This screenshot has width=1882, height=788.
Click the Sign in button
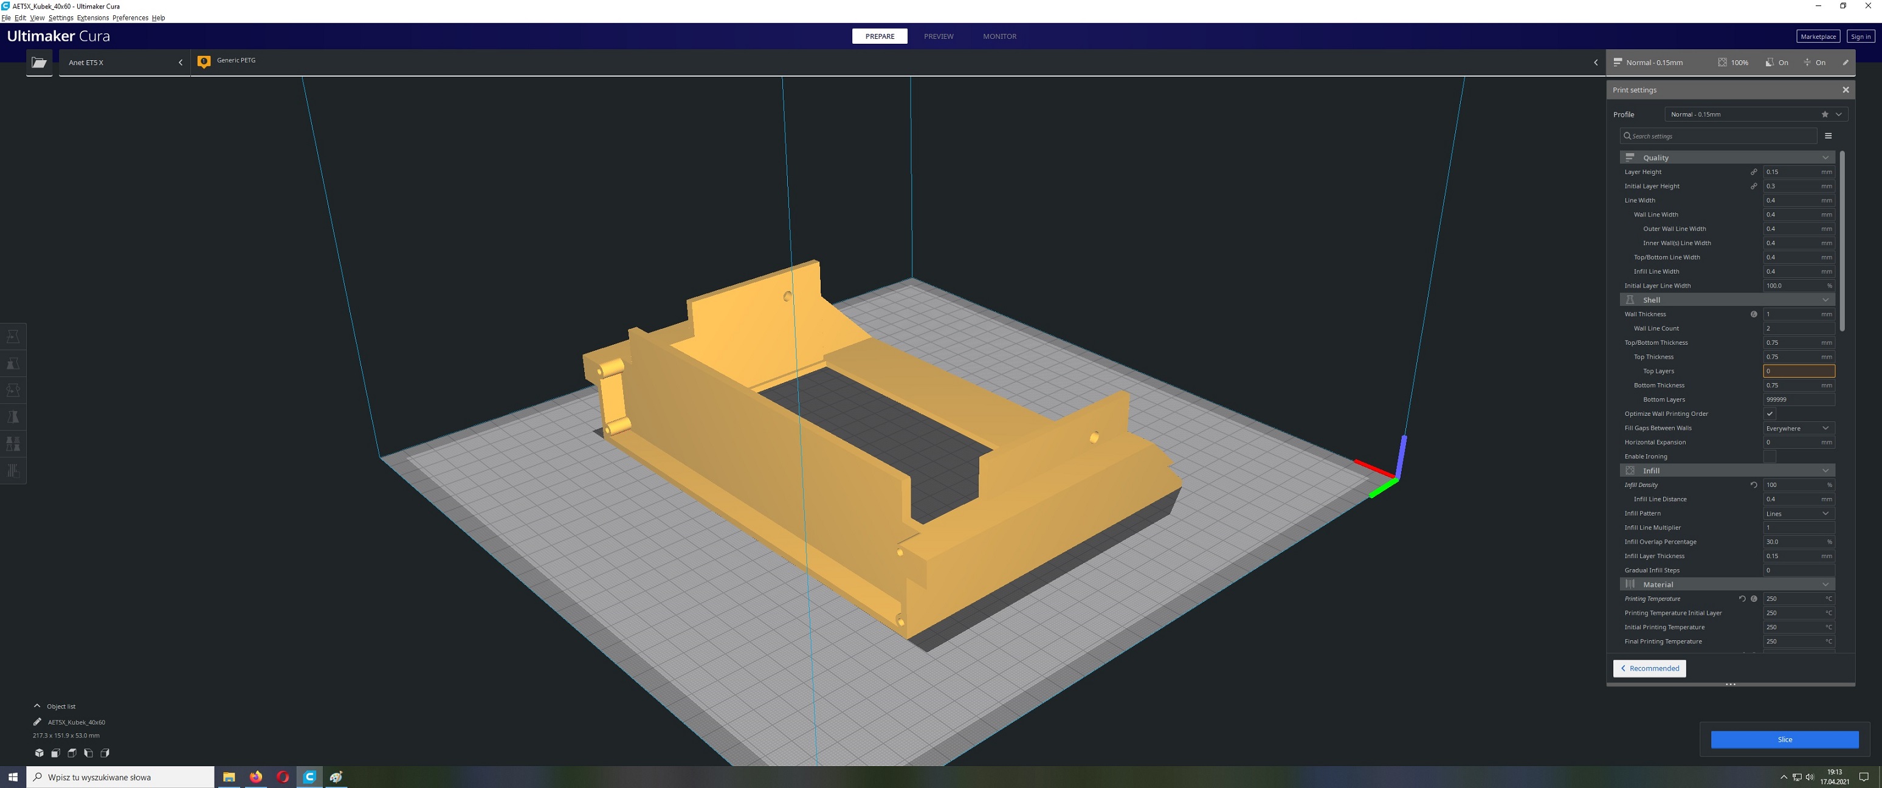tap(1860, 36)
